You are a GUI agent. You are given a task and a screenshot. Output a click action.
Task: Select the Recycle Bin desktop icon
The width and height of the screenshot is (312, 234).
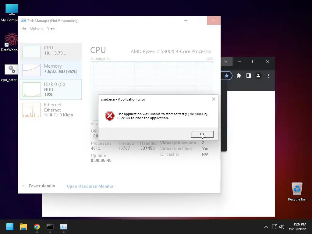(x=297, y=191)
